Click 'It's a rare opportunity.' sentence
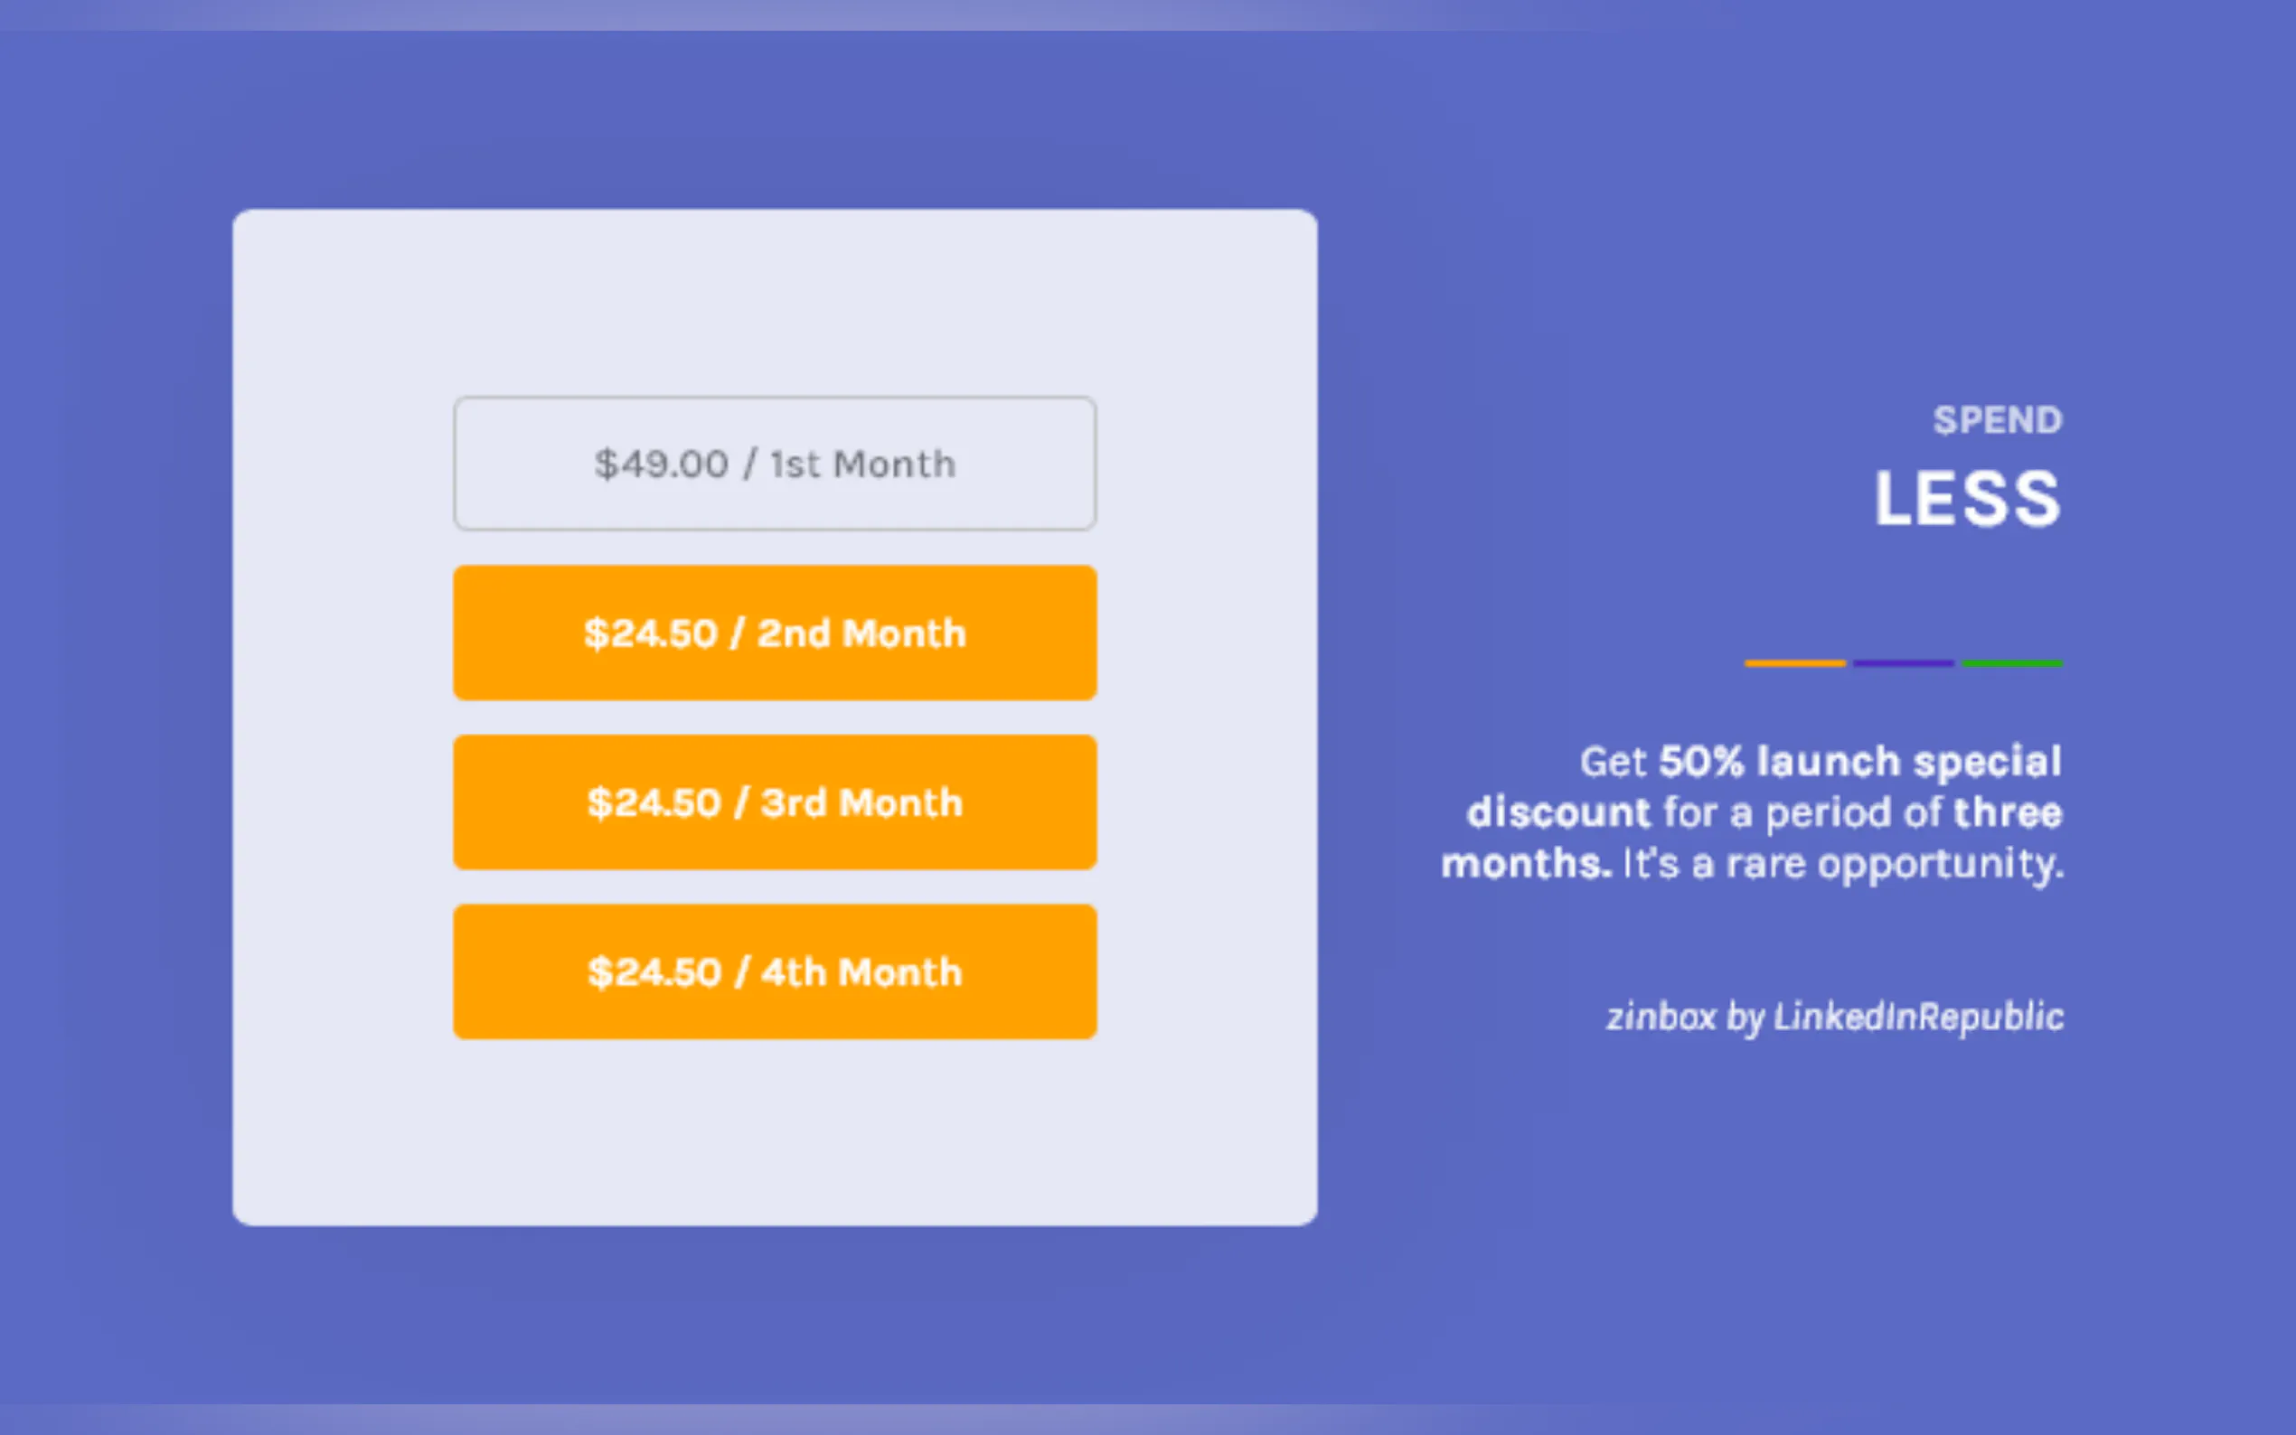The height and width of the screenshot is (1435, 2296). tap(1842, 864)
